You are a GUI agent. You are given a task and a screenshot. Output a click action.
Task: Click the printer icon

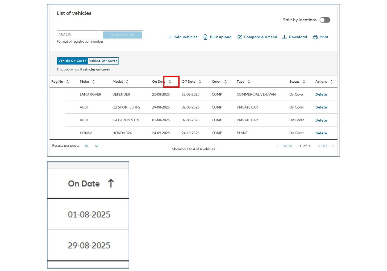tap(315, 37)
